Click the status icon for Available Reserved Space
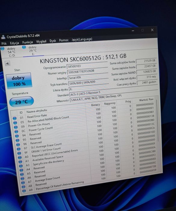The width and height of the screenshot is (176, 211). point(20,162)
